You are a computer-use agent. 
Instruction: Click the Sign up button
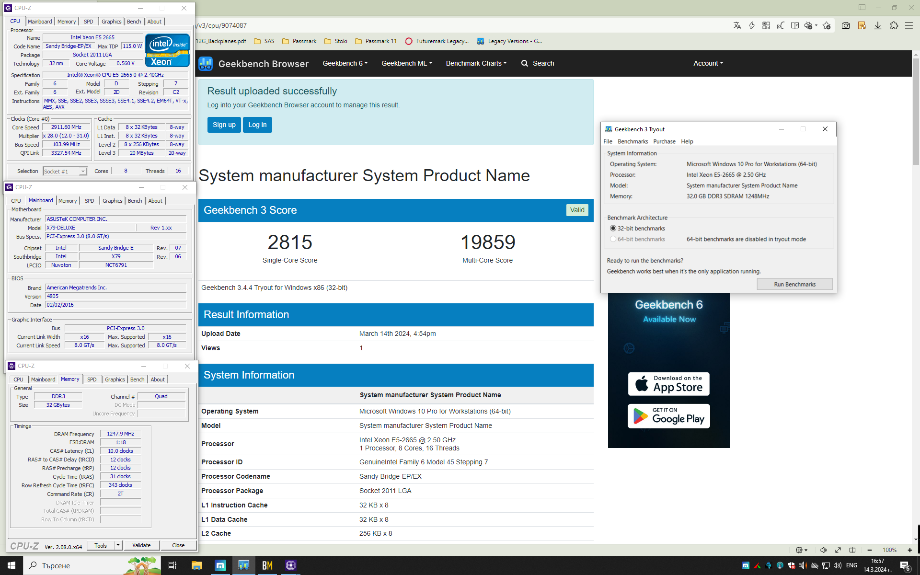[224, 125]
